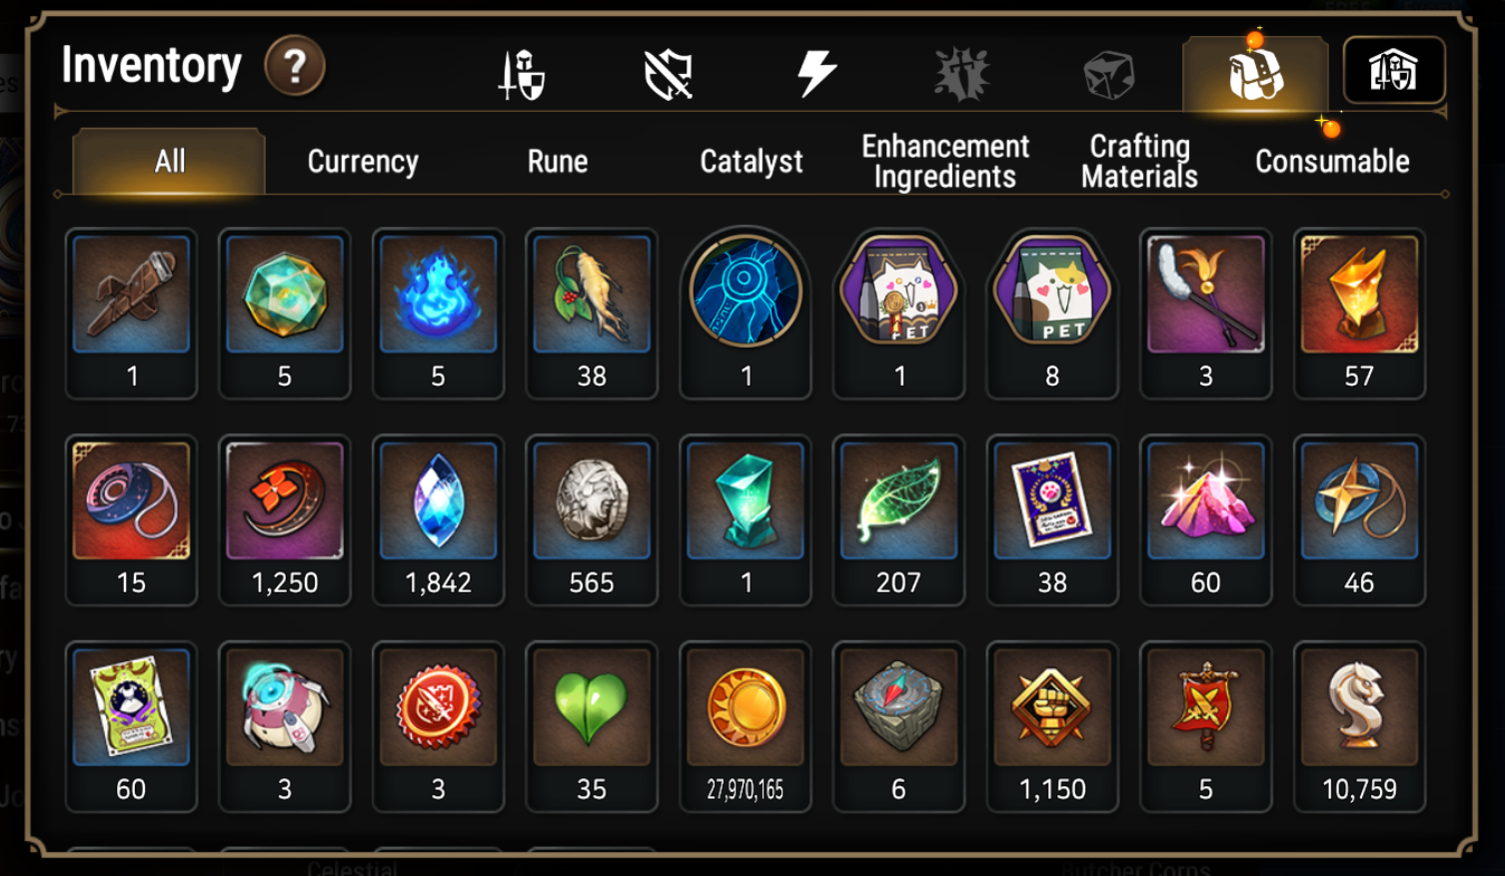The height and width of the screenshot is (876, 1505).
Task: Select the spiky artifact category icon
Action: point(961,74)
